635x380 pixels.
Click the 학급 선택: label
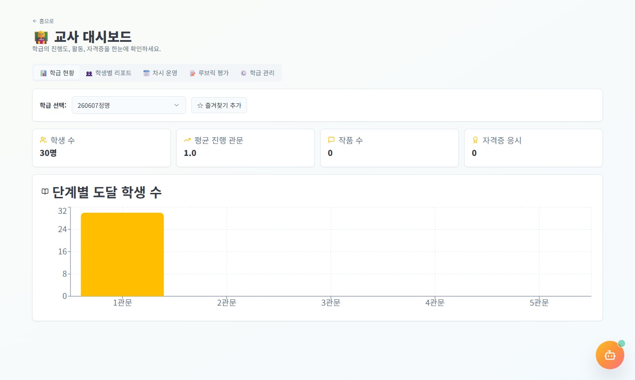[x=53, y=105]
